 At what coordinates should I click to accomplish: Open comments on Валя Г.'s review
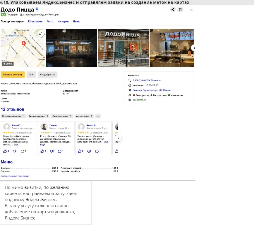(x=22, y=151)
